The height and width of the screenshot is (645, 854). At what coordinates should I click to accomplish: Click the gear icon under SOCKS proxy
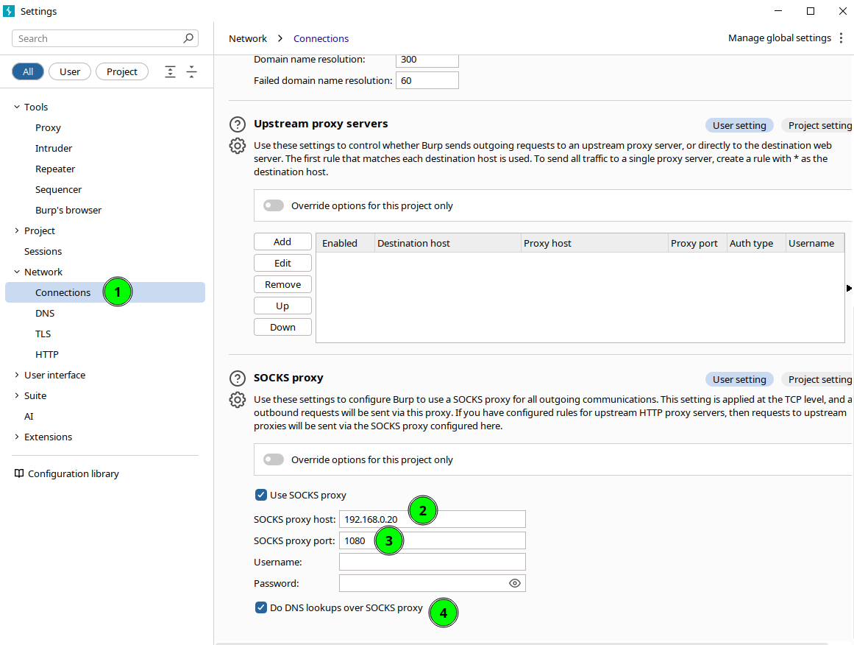pyautogui.click(x=237, y=400)
